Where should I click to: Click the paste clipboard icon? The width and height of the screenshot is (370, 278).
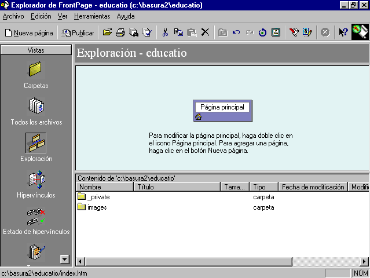192,32
